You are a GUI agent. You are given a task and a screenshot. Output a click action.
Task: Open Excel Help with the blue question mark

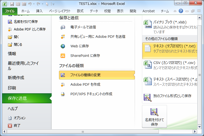[x=181, y=11]
